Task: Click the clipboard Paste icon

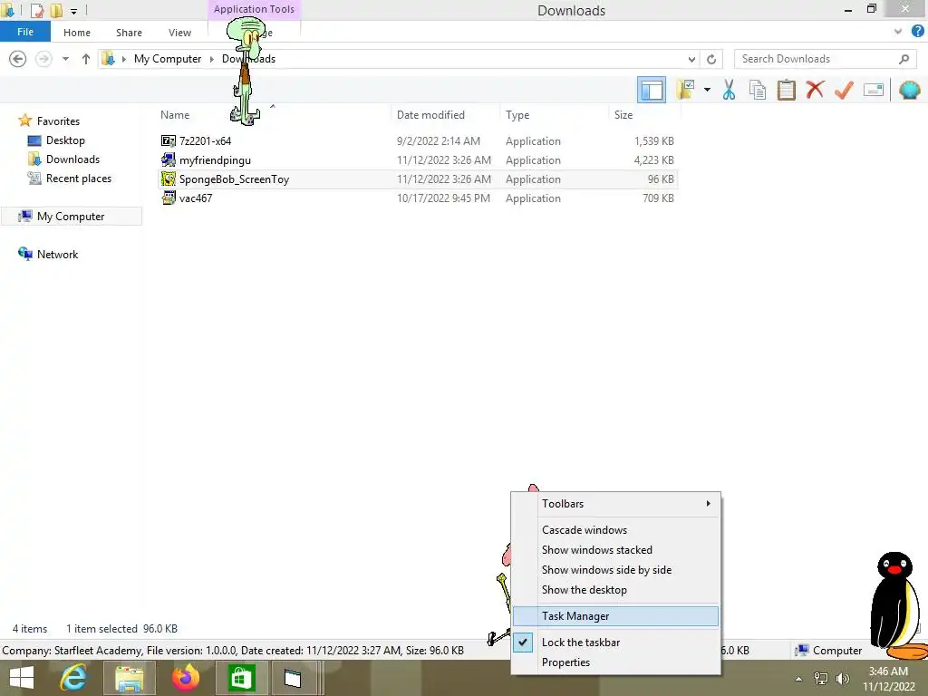Action: 786,90
